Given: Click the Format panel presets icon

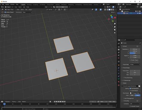Looking at the screenshot, I should tap(138, 46).
